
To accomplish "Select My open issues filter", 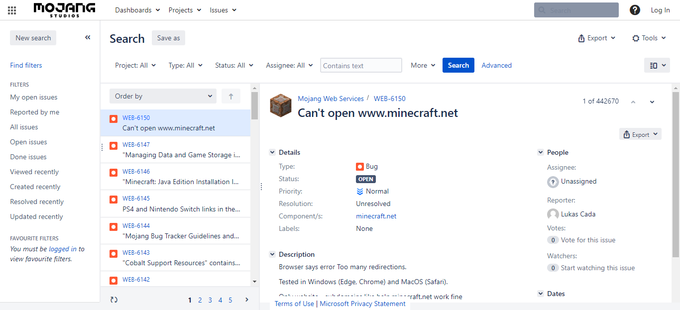I will [34, 97].
